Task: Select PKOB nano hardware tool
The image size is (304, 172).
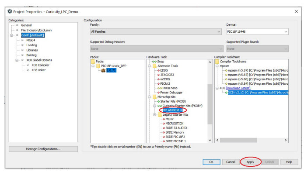Action: click(x=170, y=88)
